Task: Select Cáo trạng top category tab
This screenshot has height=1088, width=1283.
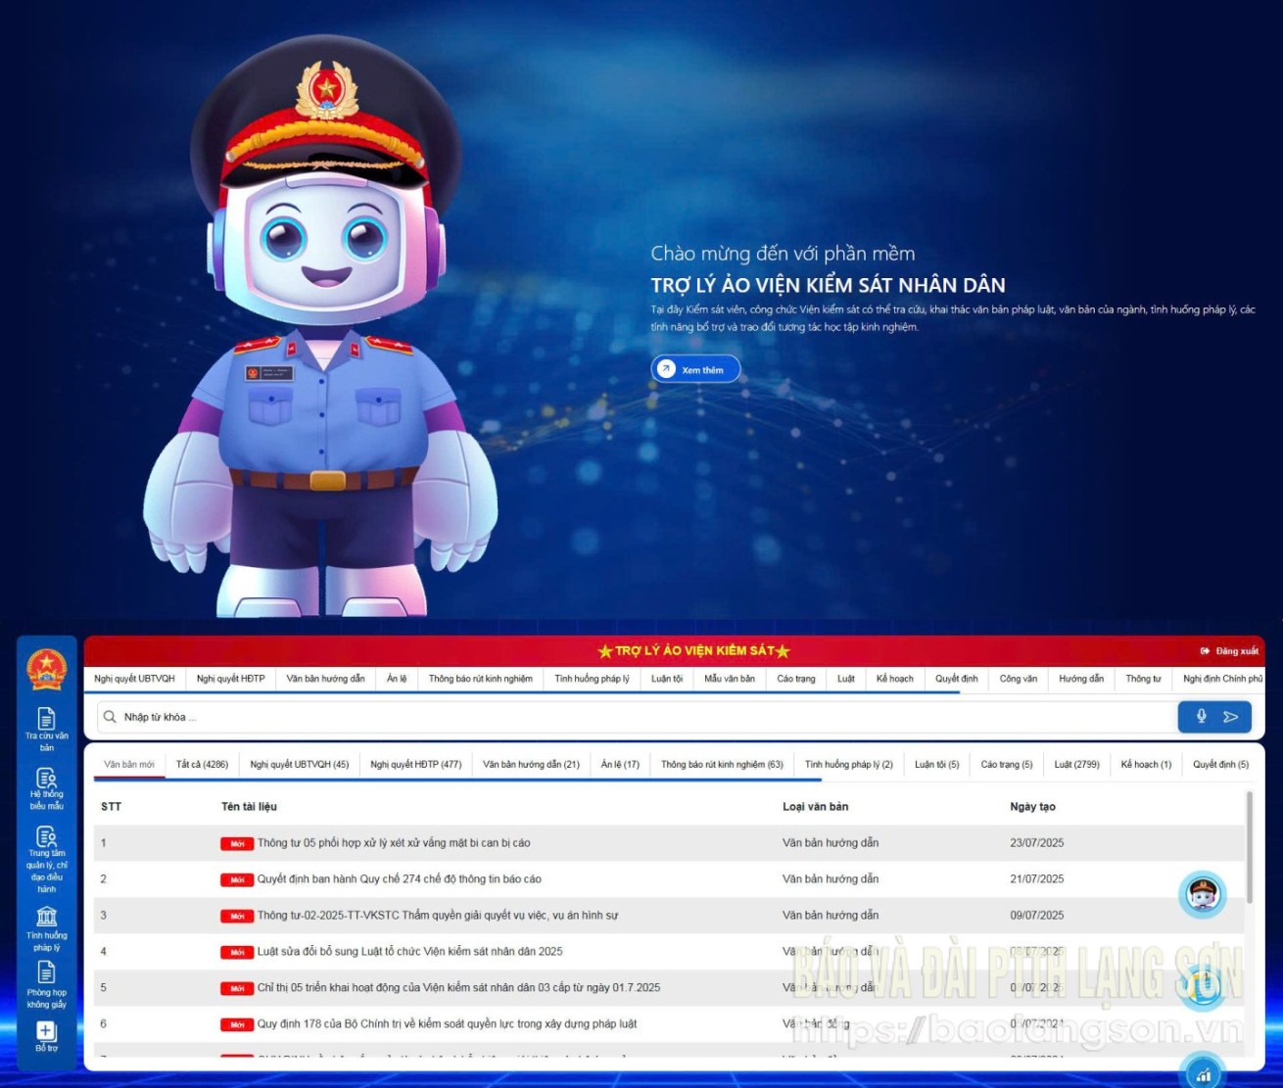Action: [796, 679]
